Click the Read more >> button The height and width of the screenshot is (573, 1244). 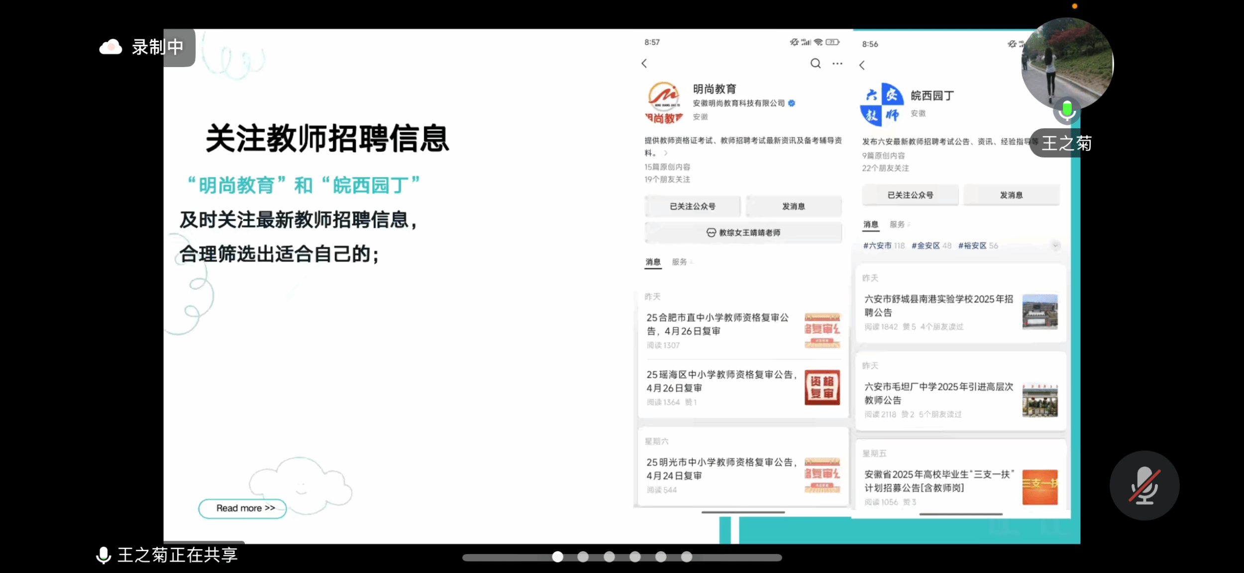(243, 508)
